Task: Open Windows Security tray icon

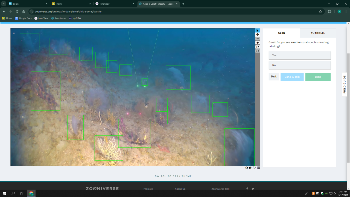Action: [322, 193]
